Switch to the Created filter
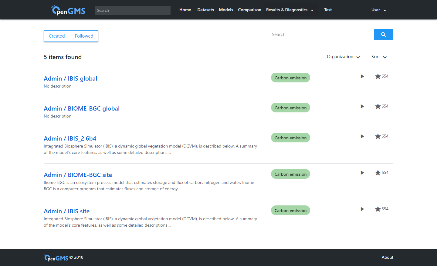Viewport: 437px width, 266px height. [x=57, y=36]
